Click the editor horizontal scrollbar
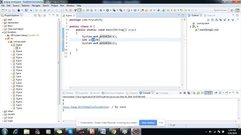This screenshot has height=135, width=241. (125, 88)
